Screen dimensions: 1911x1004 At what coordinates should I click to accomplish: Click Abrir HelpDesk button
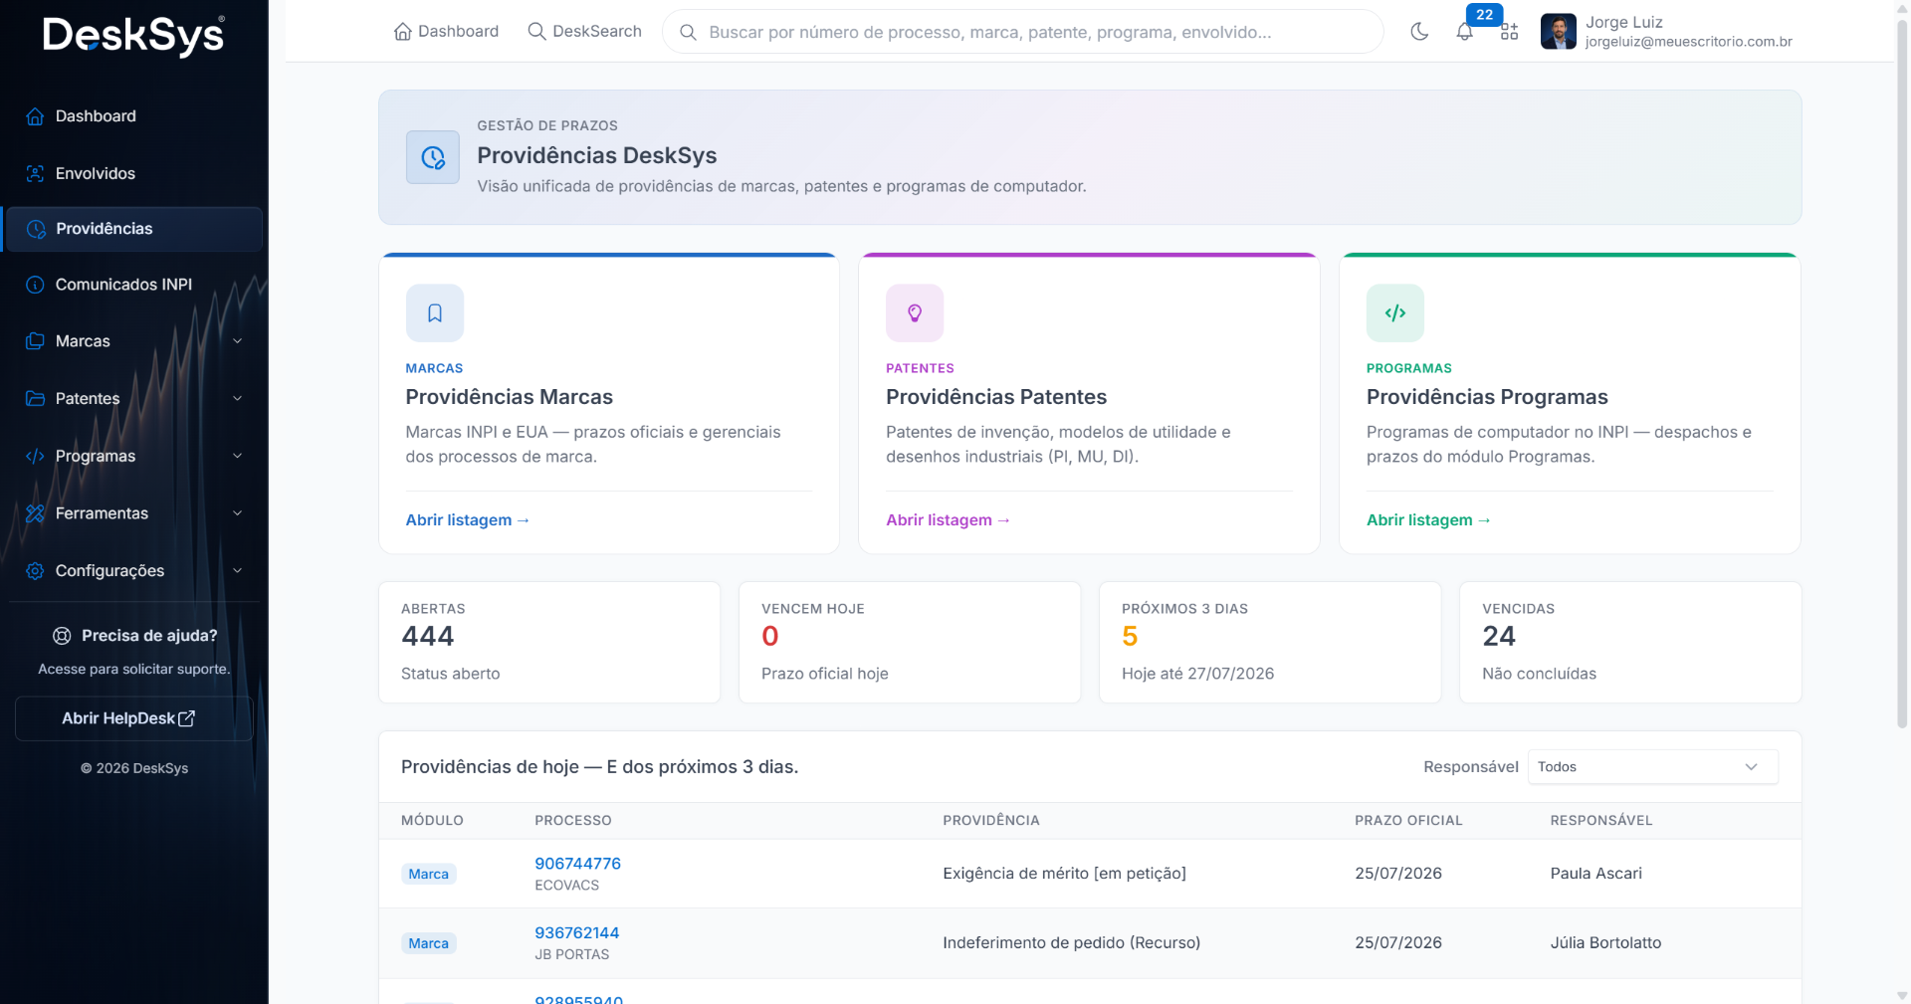[133, 718]
